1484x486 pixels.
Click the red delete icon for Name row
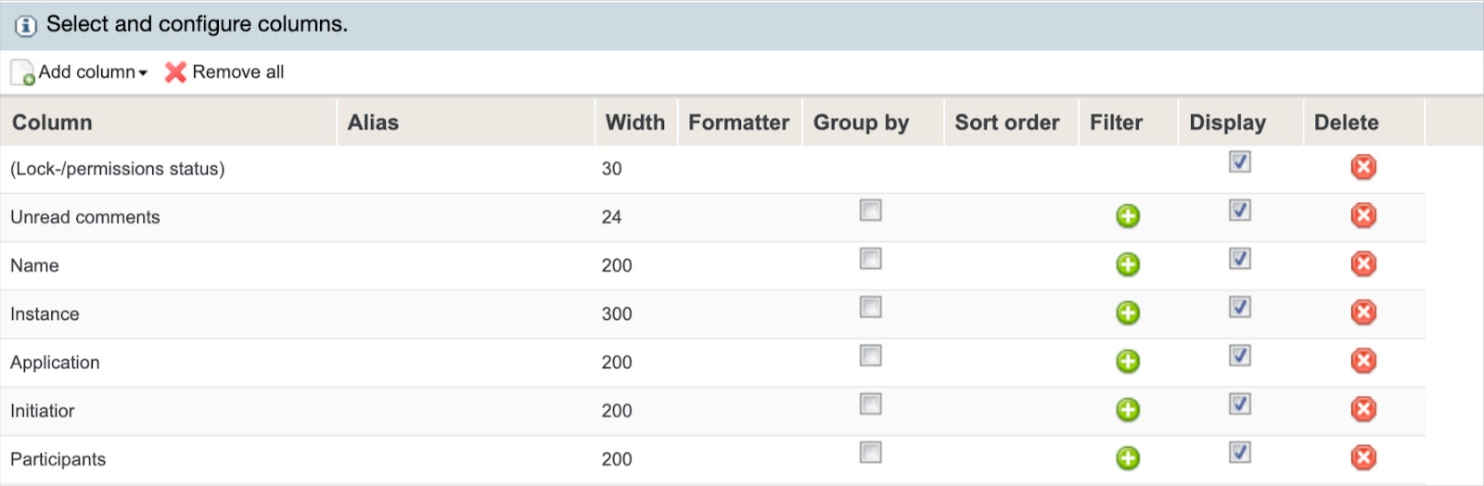pos(1362,264)
